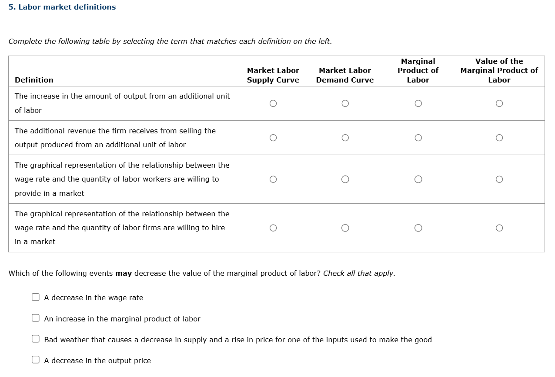555x377 pixels.
Task: Select Market Labor Demand Curve for additional-revenue definition
Action: tap(345, 137)
